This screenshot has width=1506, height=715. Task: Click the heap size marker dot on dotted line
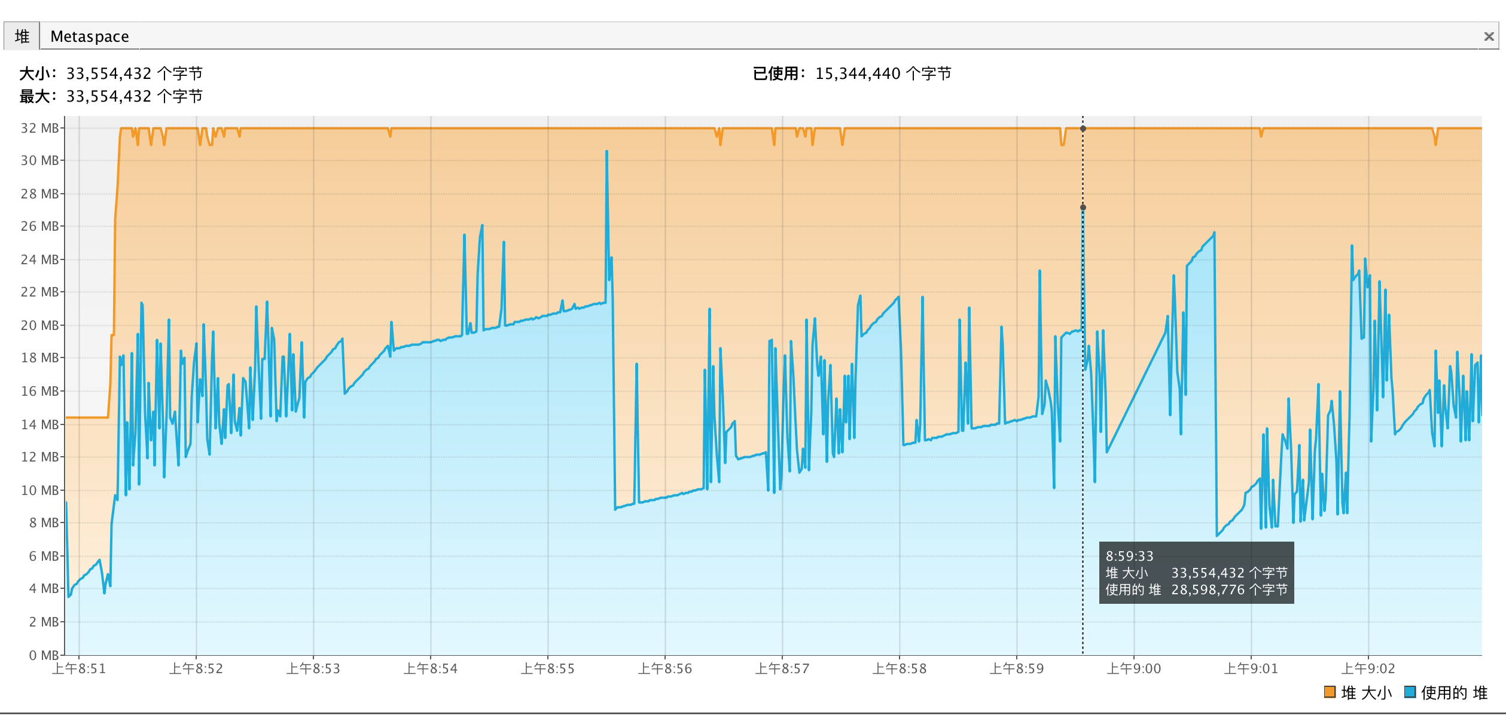click(x=1083, y=129)
